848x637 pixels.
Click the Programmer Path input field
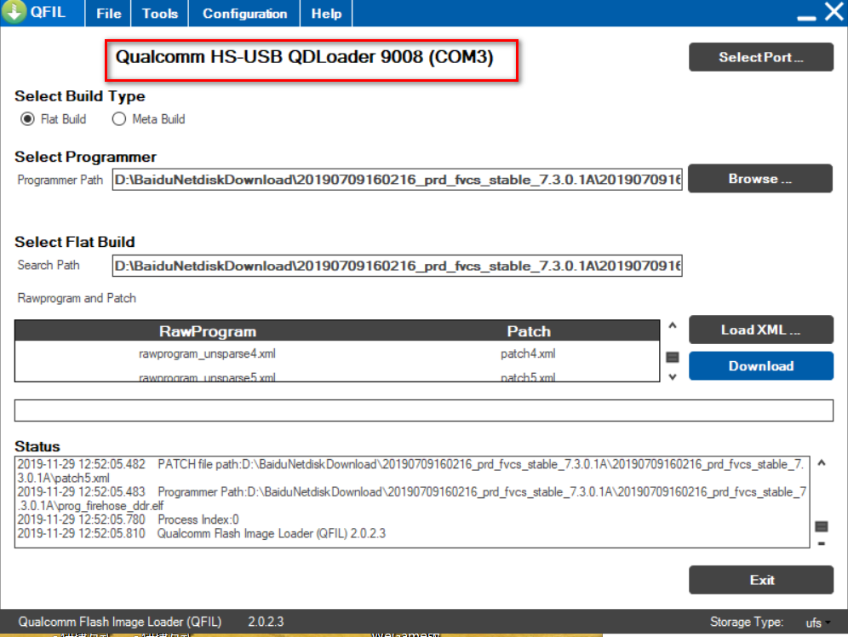click(398, 181)
